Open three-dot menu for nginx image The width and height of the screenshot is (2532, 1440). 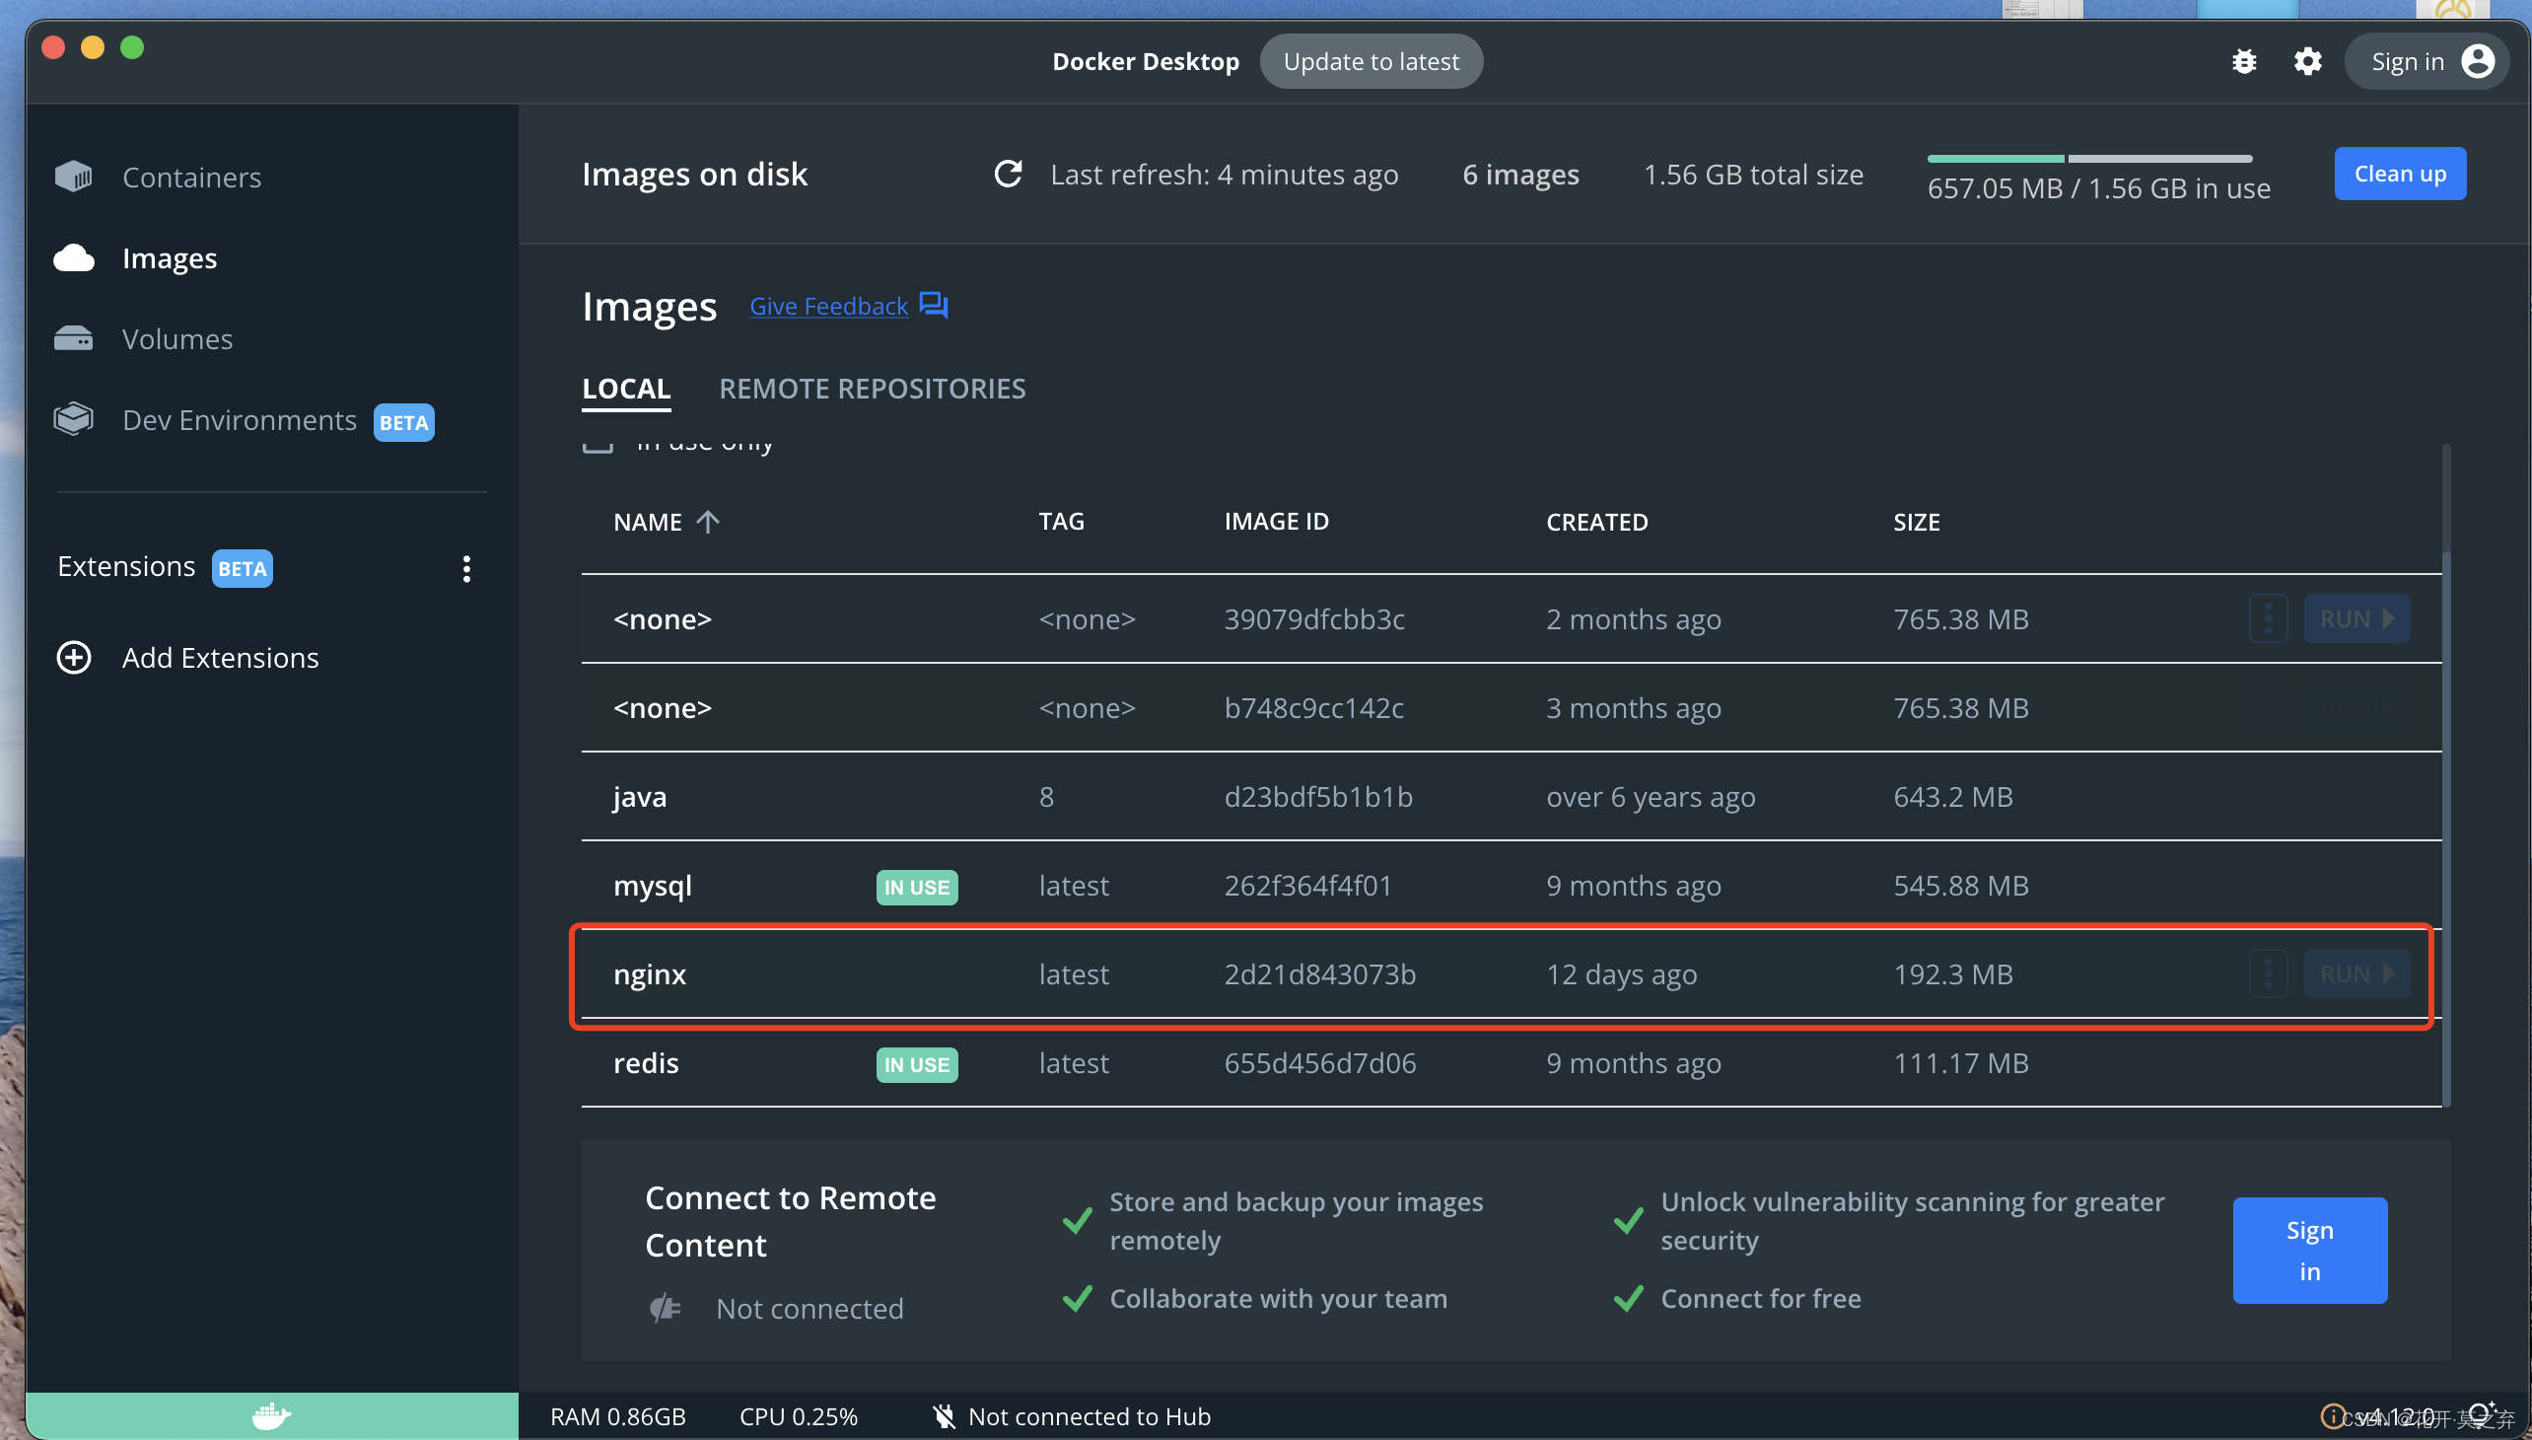coord(2268,974)
